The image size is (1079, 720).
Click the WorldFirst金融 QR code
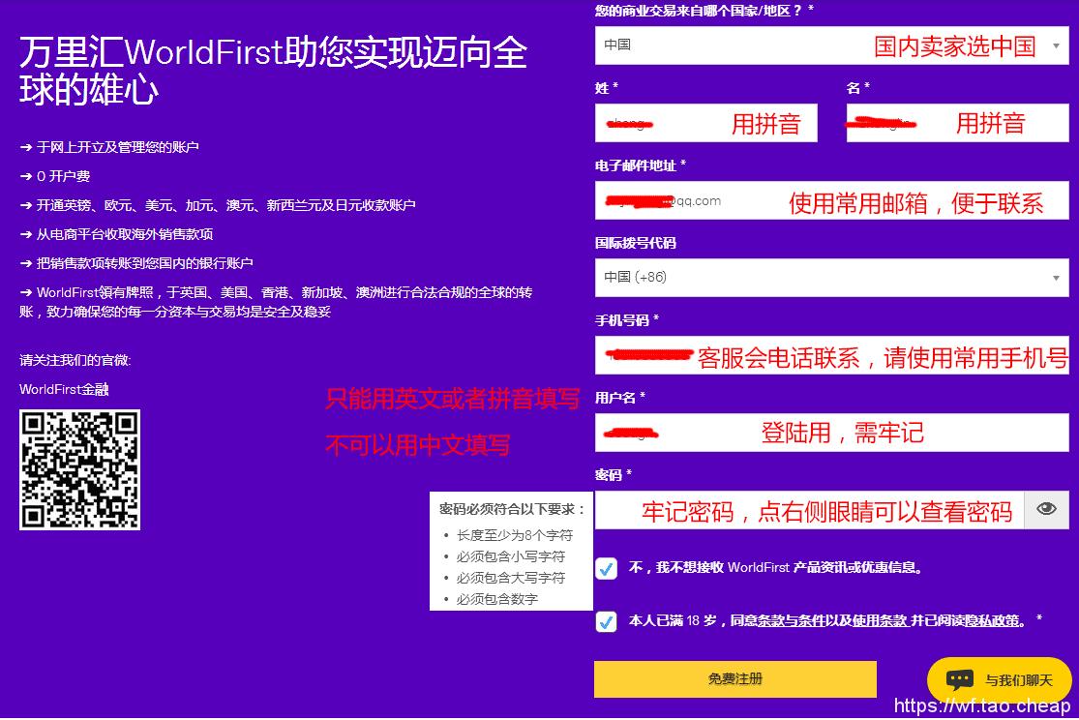coord(79,471)
